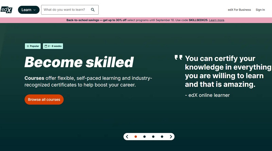Select the fourth carousel dot

[162, 137]
